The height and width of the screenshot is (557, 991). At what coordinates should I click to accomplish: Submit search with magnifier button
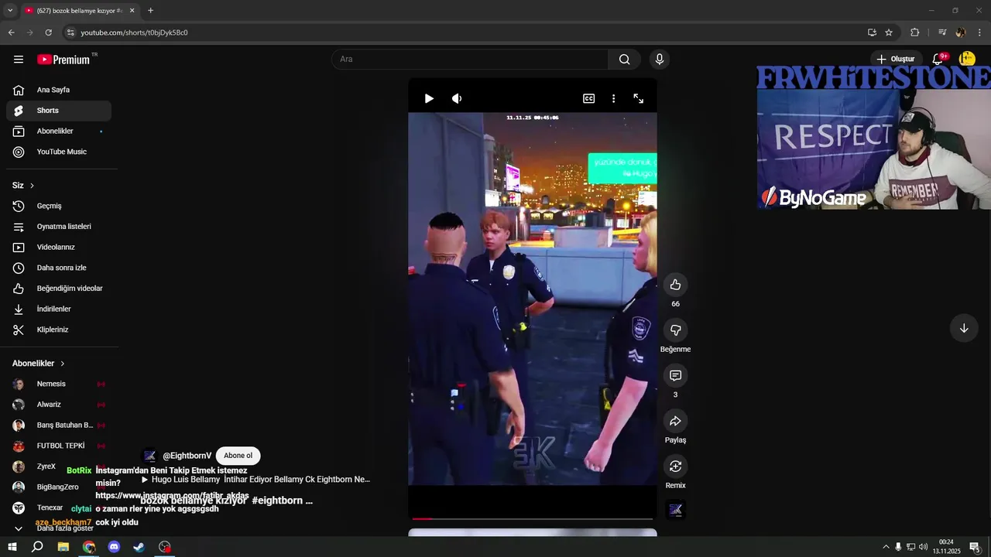click(x=624, y=60)
